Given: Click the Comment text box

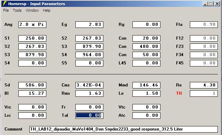Looking at the screenshot, I should (123, 129).
